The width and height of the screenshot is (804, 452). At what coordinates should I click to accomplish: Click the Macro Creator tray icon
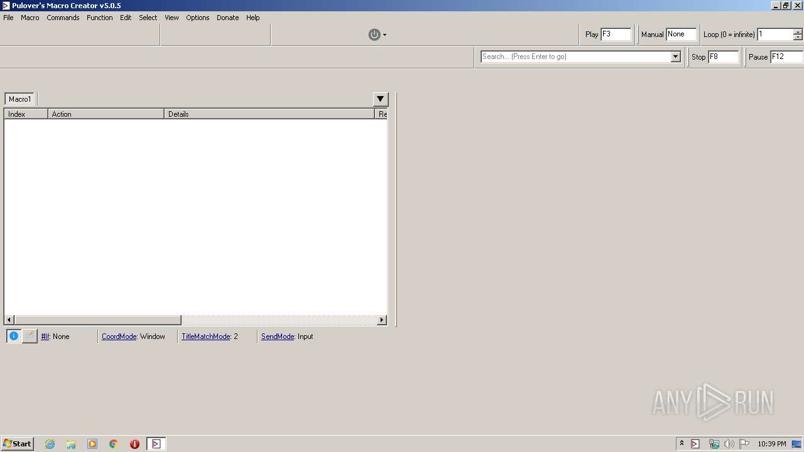point(695,444)
